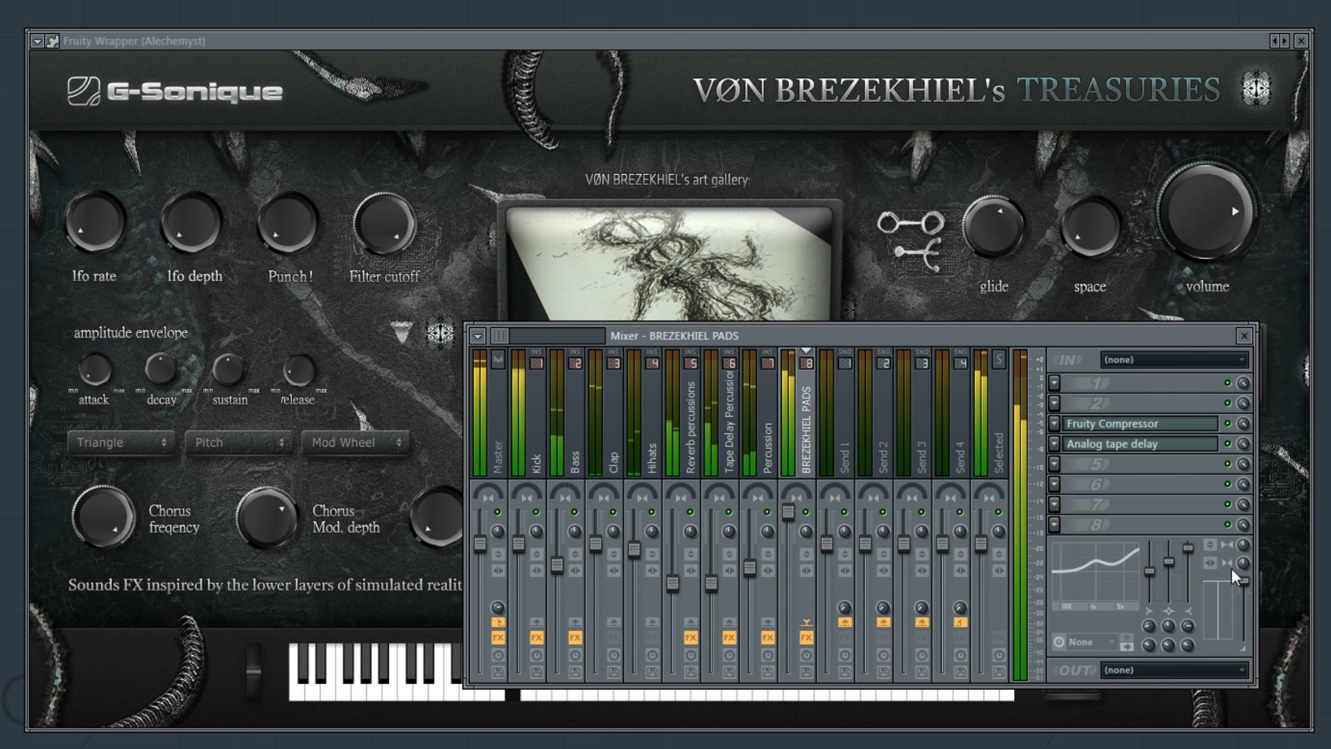Image resolution: width=1331 pixels, height=749 pixels.
Task: Select the Kick mixer track label
Action: 537,464
